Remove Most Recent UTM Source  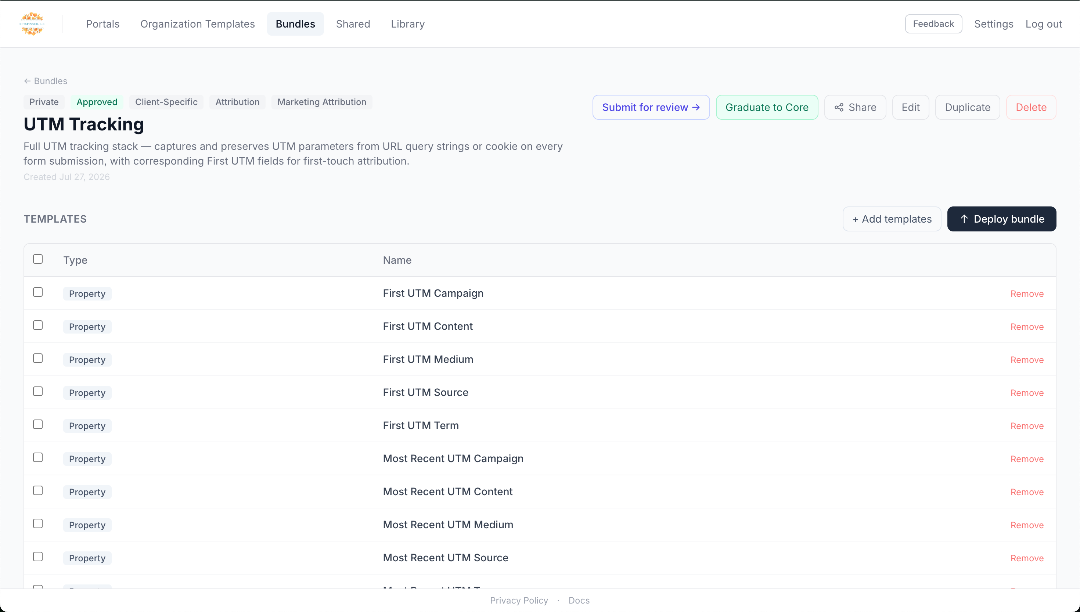(x=1027, y=558)
